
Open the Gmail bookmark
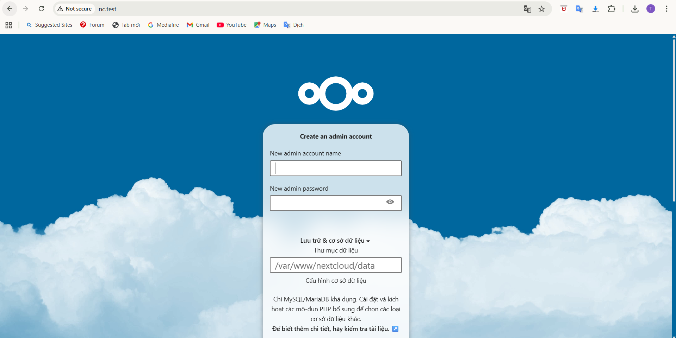(198, 25)
